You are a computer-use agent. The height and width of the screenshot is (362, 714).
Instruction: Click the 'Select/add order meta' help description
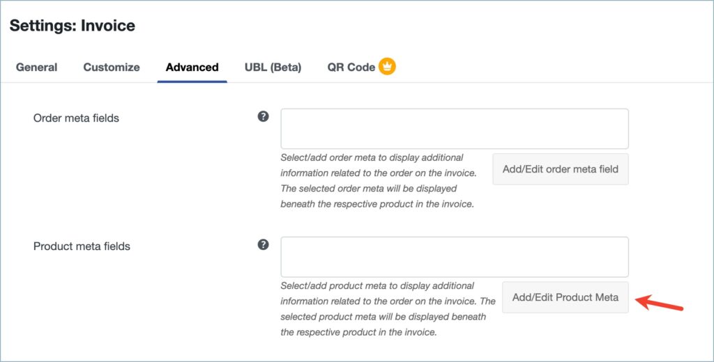click(x=379, y=181)
